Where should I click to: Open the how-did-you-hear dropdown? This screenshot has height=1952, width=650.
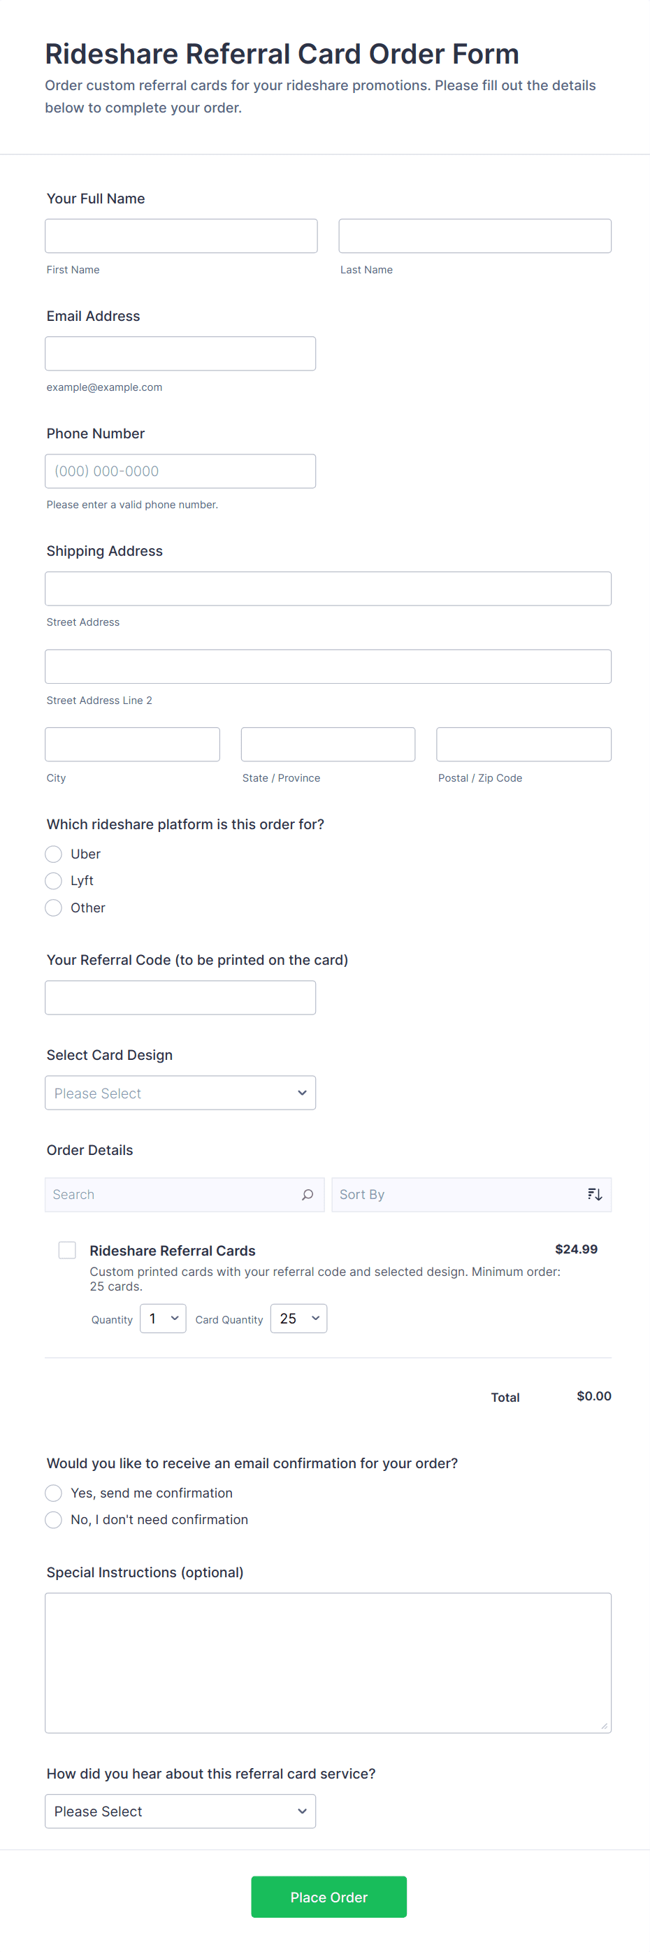tap(180, 1811)
